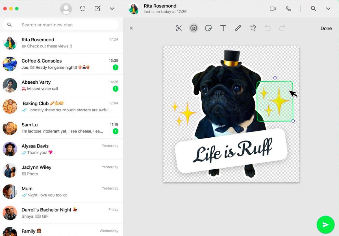Select the text tool

pos(223,28)
